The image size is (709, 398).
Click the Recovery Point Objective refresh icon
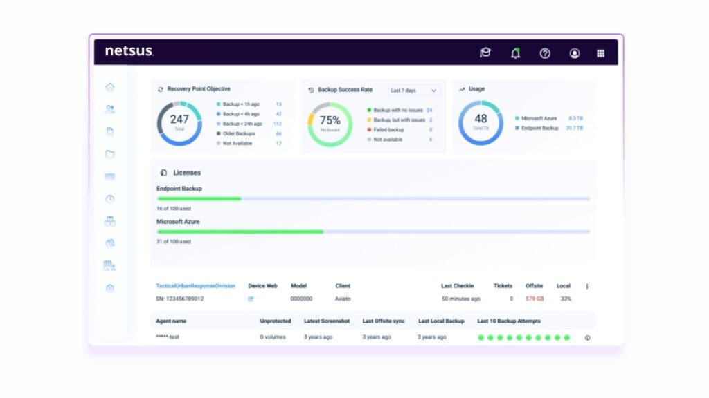(x=161, y=89)
